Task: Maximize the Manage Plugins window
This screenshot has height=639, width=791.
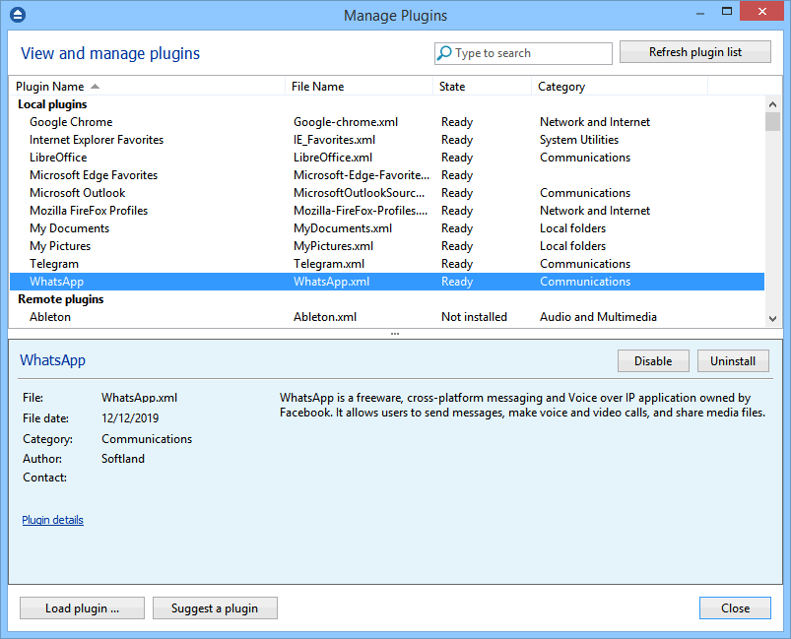Action: click(726, 11)
